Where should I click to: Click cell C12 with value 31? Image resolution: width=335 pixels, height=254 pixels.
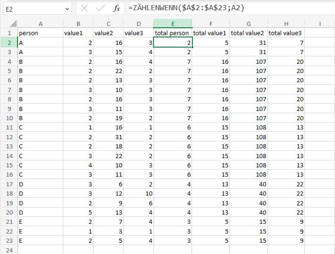(x=108, y=137)
